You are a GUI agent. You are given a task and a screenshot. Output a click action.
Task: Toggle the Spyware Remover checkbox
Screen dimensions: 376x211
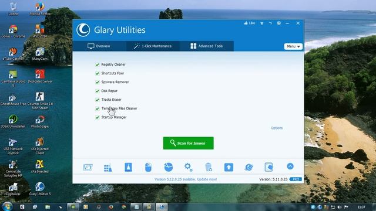tap(97, 82)
